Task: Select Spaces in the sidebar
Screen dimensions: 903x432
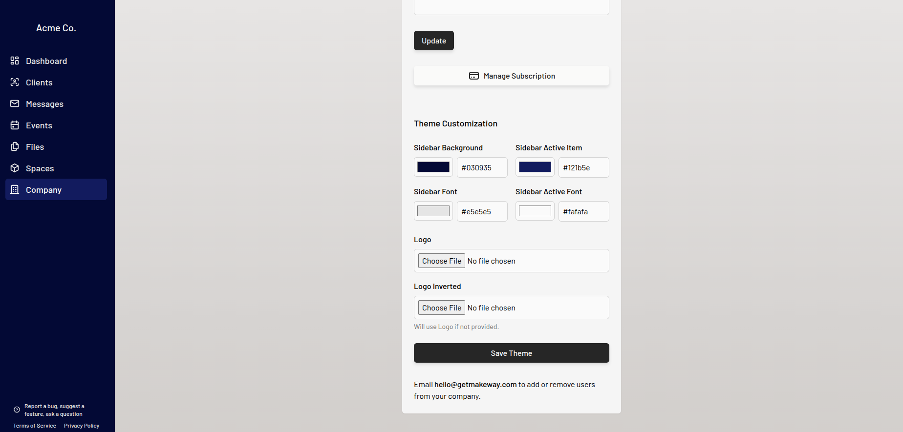Action: click(x=56, y=168)
